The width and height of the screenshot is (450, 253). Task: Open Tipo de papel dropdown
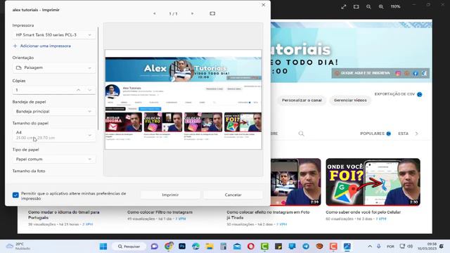(x=54, y=160)
